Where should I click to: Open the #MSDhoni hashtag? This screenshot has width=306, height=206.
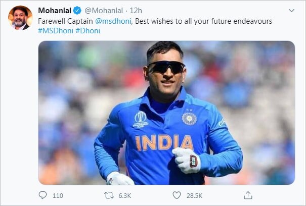click(56, 31)
